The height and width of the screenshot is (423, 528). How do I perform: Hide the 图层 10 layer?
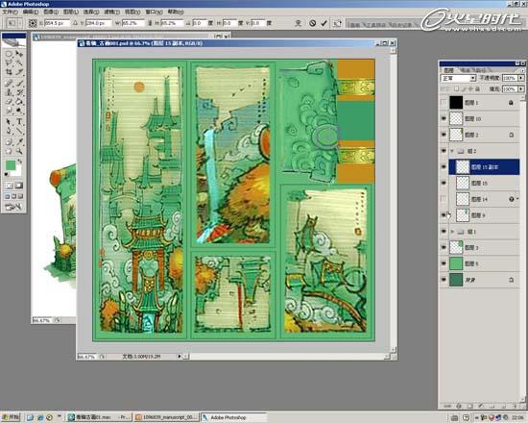tap(444, 118)
